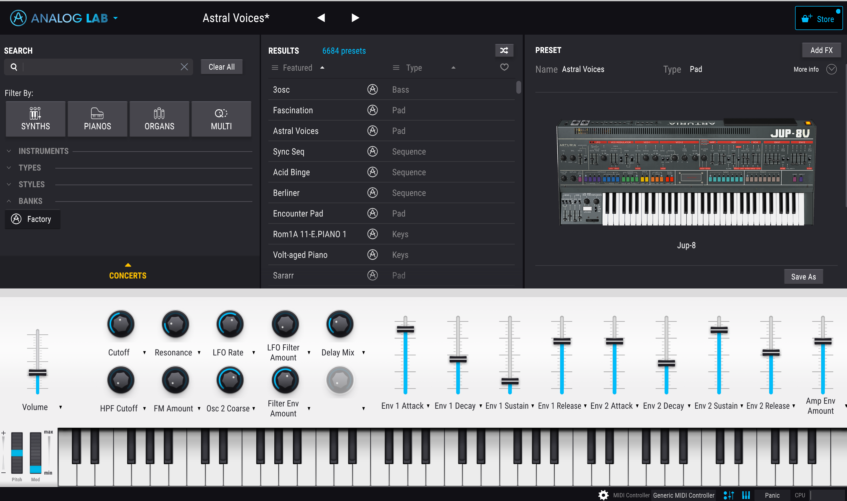Click the Env 1 Sustain fader
Image resolution: width=847 pixels, height=501 pixels.
point(510,381)
